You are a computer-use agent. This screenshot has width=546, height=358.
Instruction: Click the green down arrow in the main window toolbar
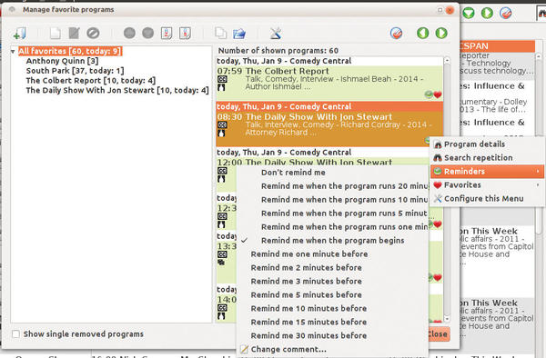pyautogui.click(x=469, y=14)
